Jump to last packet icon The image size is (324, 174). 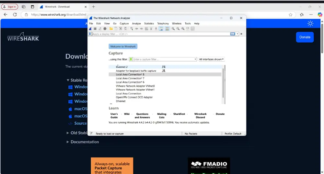(x=156, y=29)
